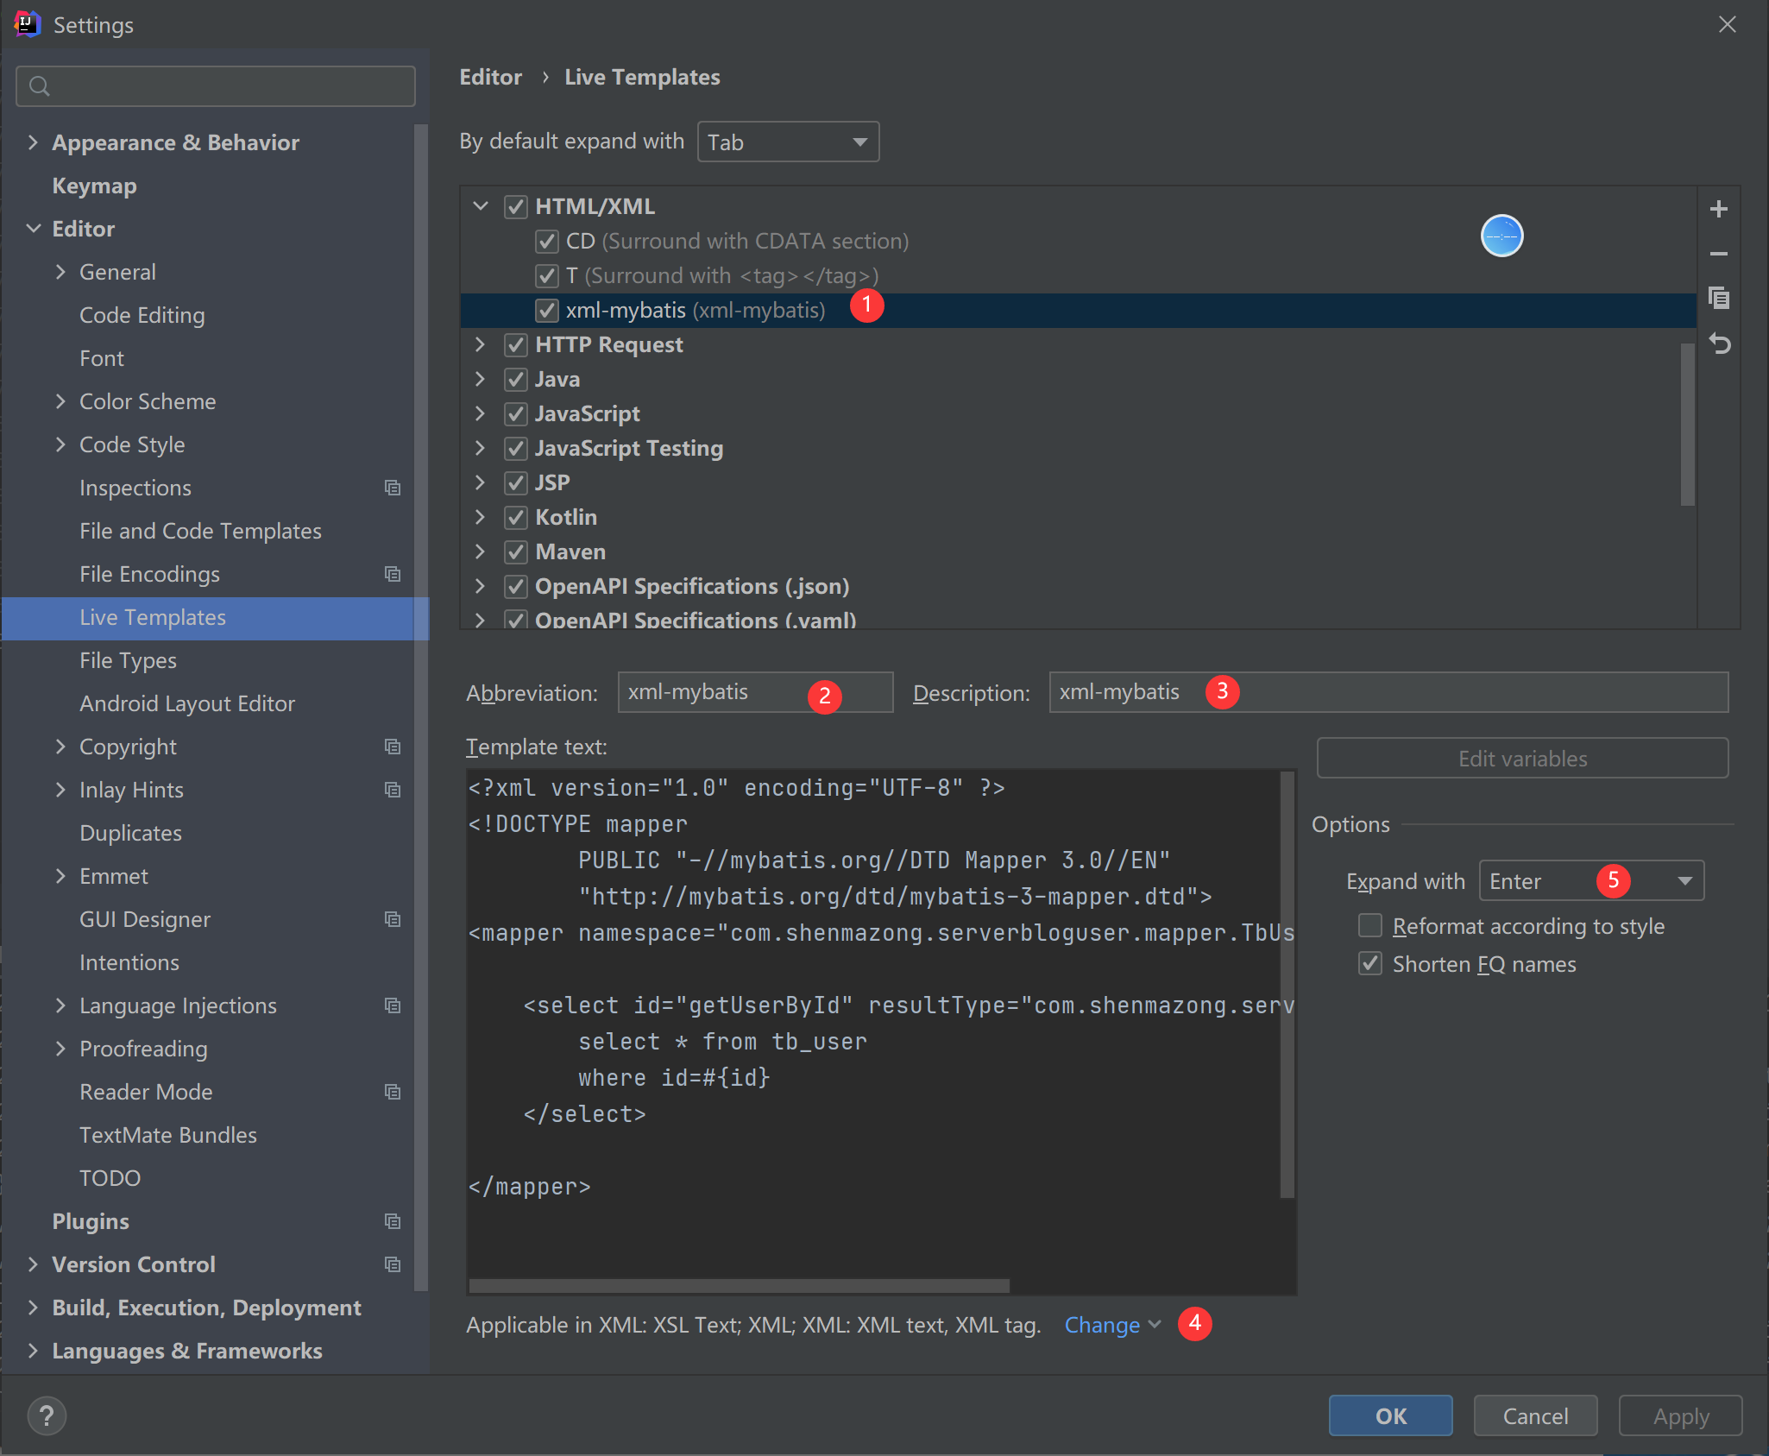This screenshot has height=1456, width=1769.
Task: Click the template list vertical scrollbar
Action: (1688, 423)
